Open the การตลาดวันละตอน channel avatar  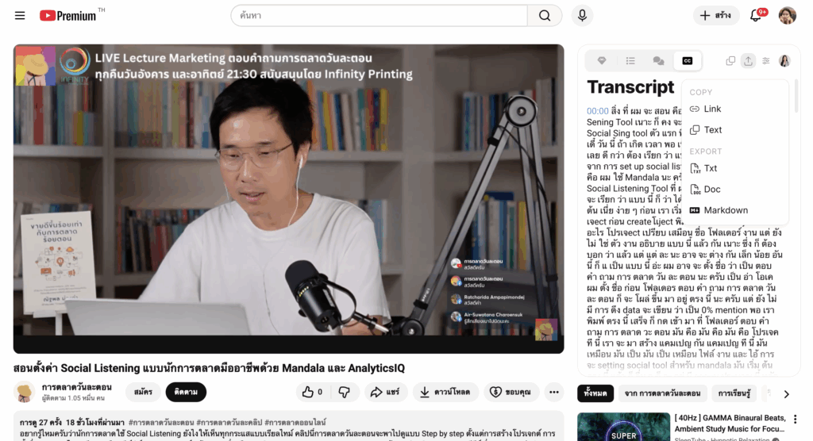tap(24, 393)
